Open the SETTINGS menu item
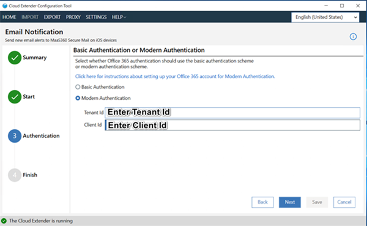The image size is (367, 226). point(96,17)
